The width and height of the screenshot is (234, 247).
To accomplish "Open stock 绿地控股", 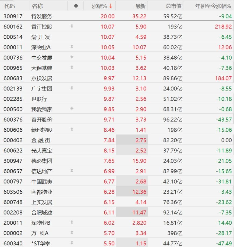I will click(42, 130).
